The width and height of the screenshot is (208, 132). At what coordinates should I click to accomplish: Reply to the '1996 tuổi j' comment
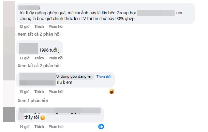tap(56, 58)
